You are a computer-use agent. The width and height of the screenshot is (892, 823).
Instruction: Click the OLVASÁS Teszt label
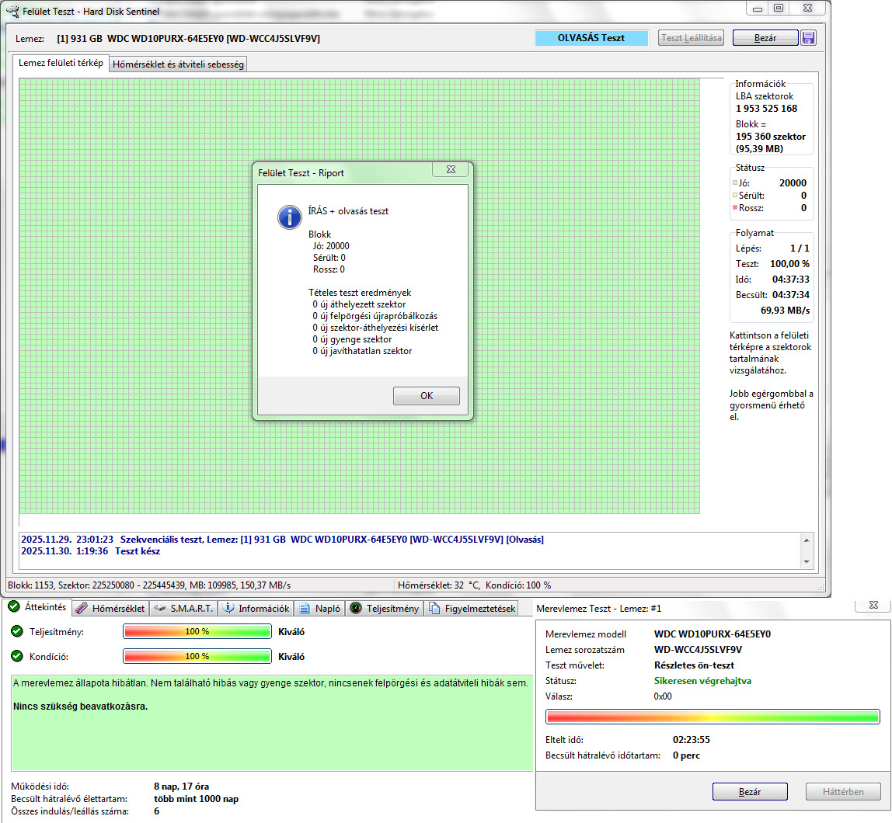[x=591, y=38]
